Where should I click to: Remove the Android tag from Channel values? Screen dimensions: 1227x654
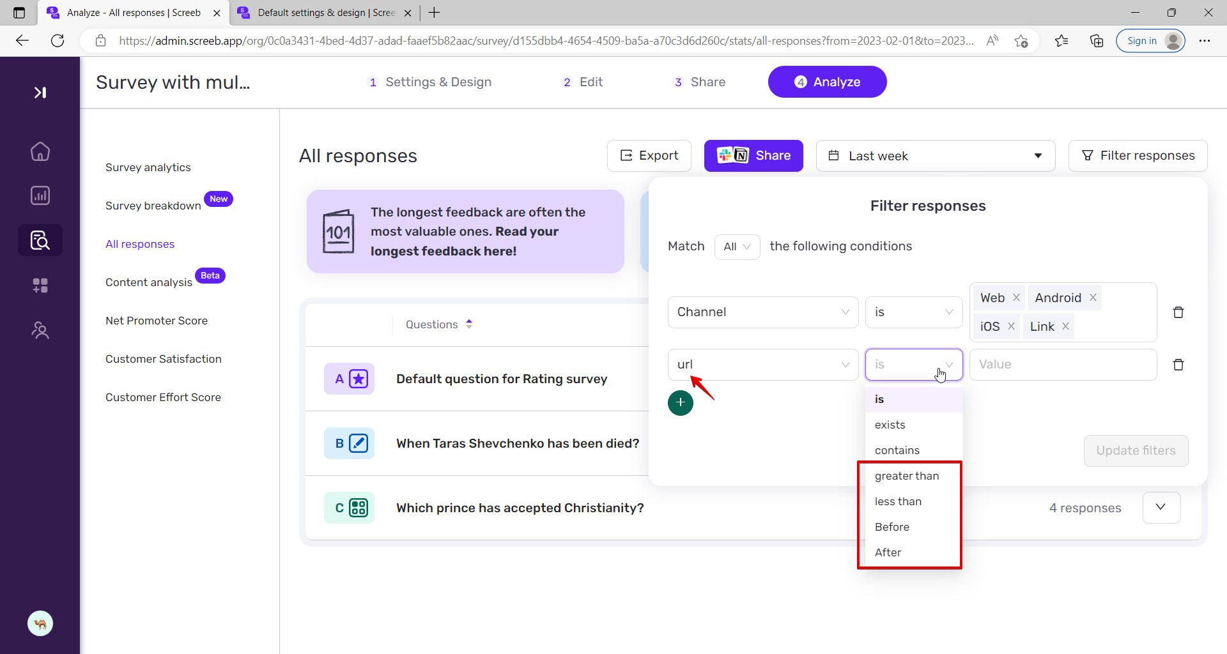coord(1093,298)
